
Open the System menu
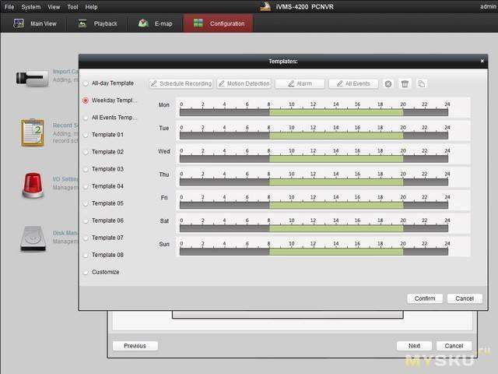pos(31,7)
